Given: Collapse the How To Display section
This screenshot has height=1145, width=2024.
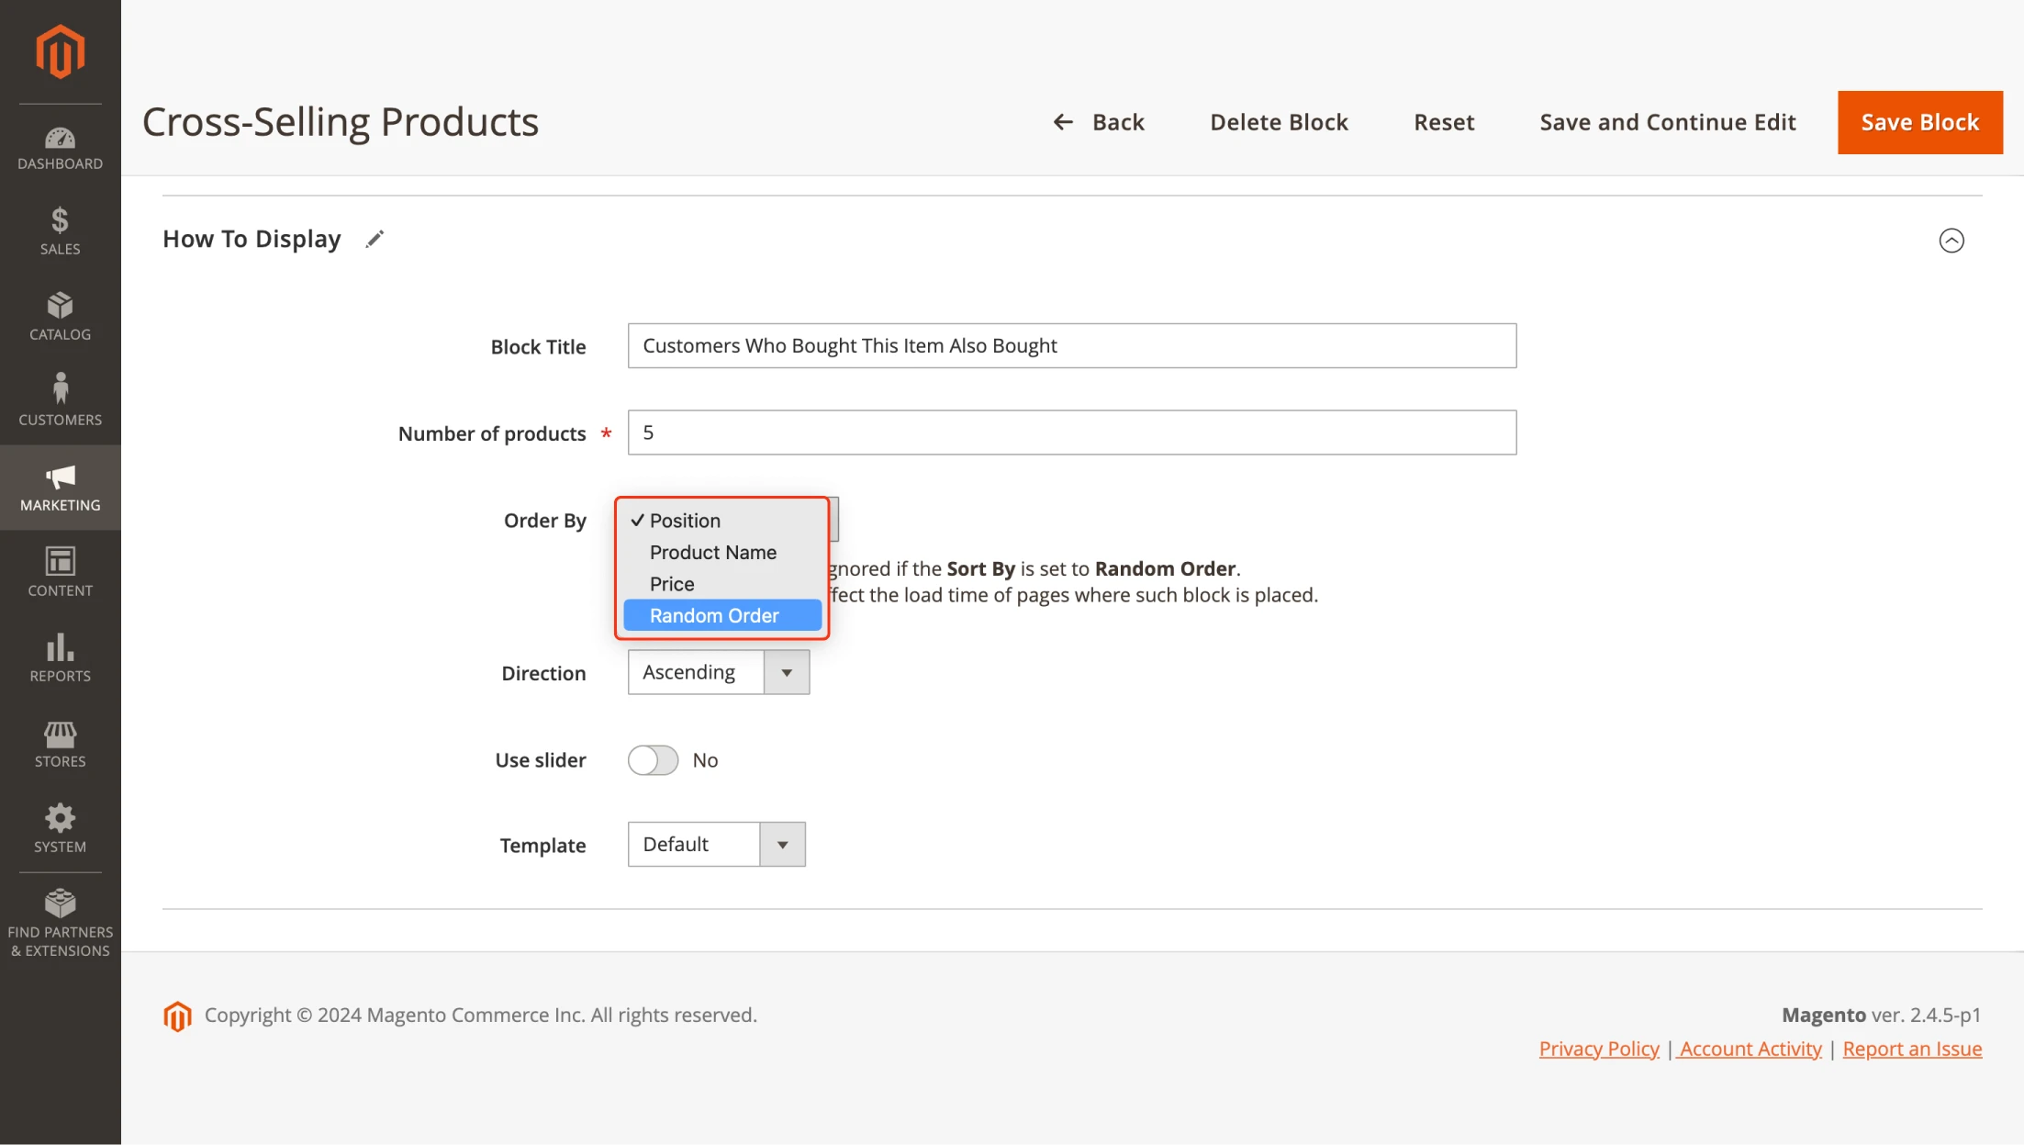Looking at the screenshot, I should (x=1951, y=240).
